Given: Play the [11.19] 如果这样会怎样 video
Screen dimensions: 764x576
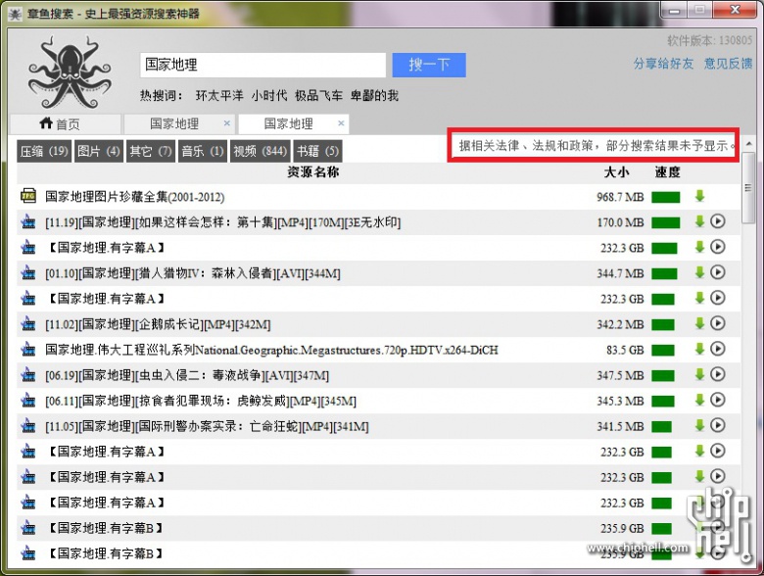Looking at the screenshot, I should [x=717, y=221].
